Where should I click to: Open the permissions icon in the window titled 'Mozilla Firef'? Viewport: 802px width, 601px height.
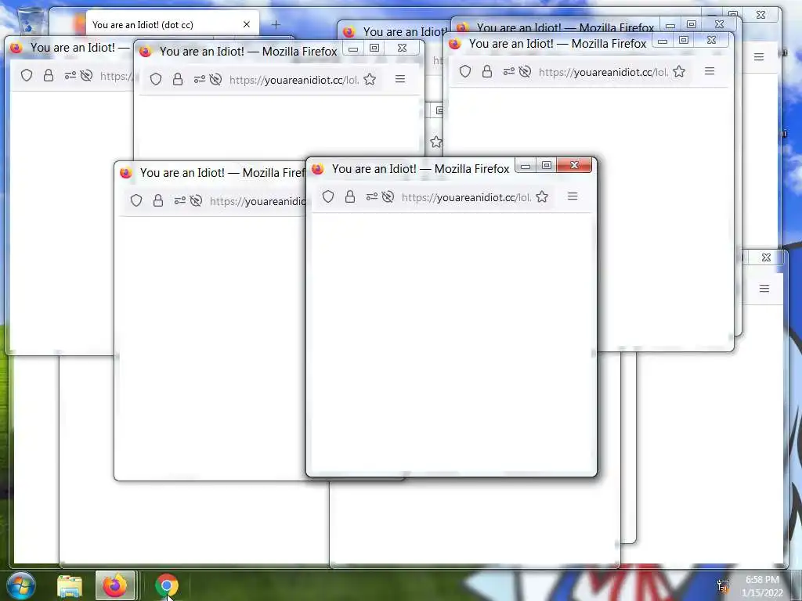pos(179,200)
